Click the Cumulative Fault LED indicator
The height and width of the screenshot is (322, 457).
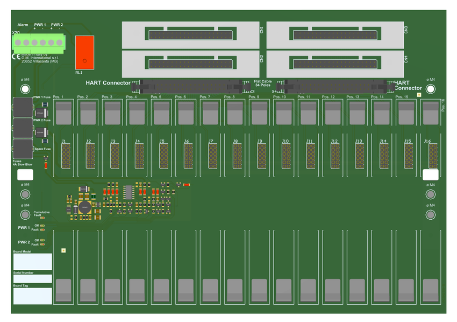42,218
